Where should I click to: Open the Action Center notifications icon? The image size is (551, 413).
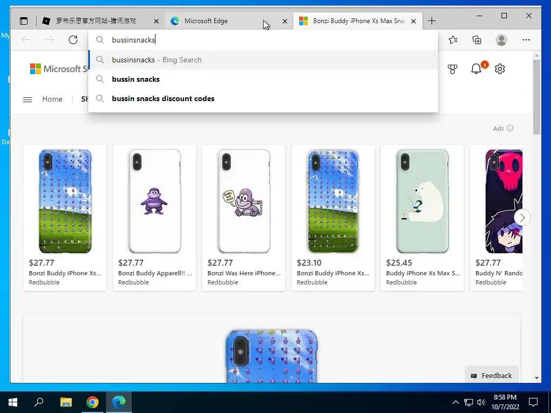(x=533, y=402)
